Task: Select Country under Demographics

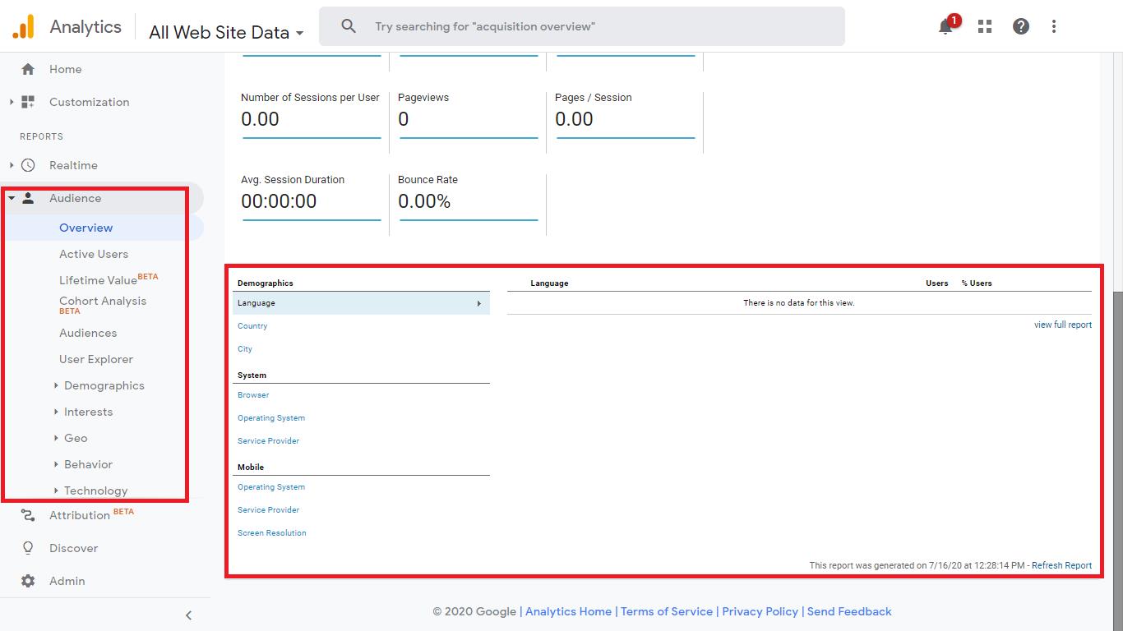Action: coord(252,326)
